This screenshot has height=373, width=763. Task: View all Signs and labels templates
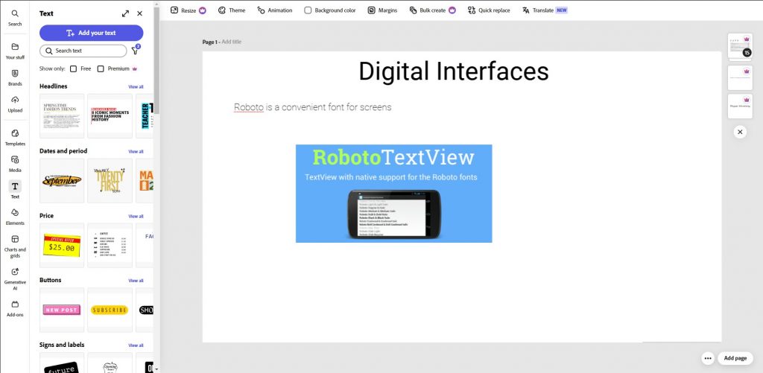[x=136, y=345]
